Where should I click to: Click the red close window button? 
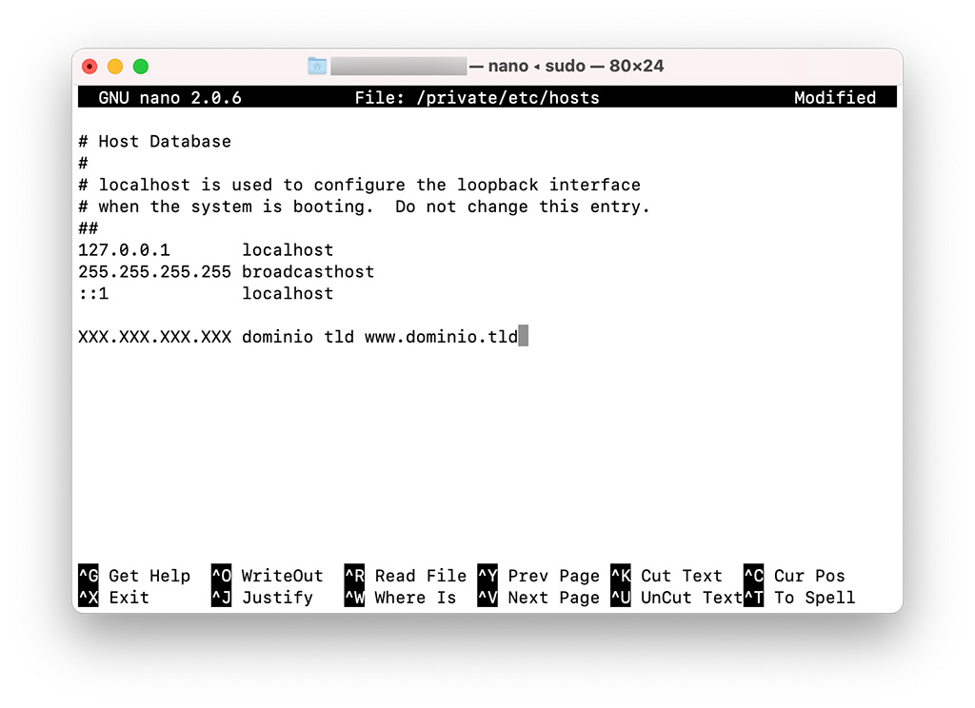pos(90,67)
